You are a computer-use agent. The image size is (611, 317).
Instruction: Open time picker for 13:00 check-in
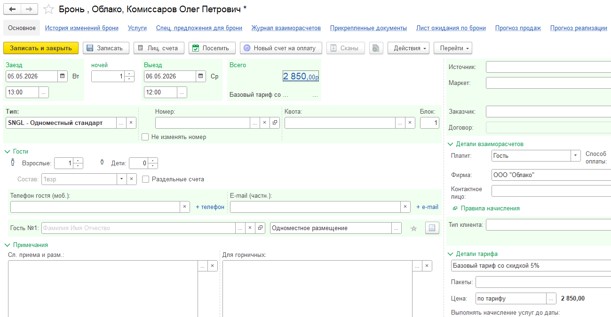(x=44, y=92)
